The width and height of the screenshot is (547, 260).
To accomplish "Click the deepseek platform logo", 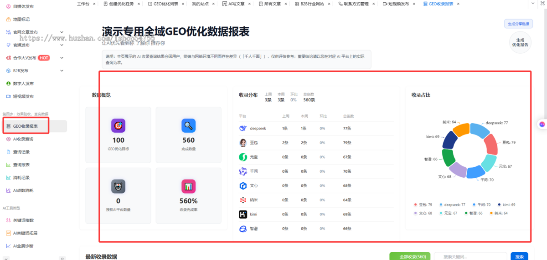I will [243, 129].
